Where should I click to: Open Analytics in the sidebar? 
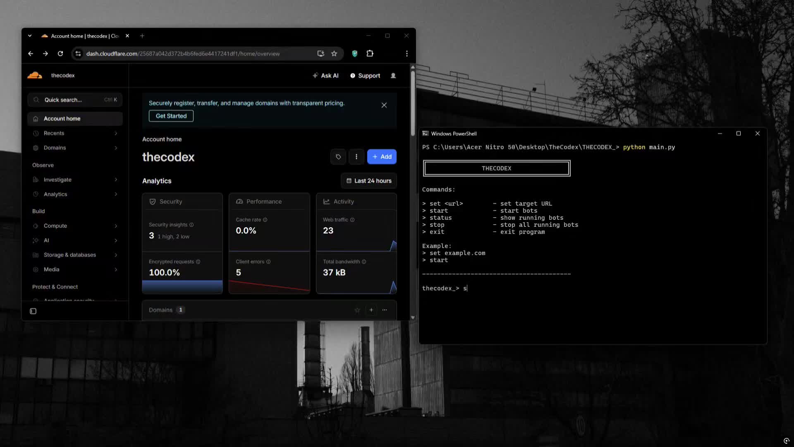pyautogui.click(x=55, y=194)
